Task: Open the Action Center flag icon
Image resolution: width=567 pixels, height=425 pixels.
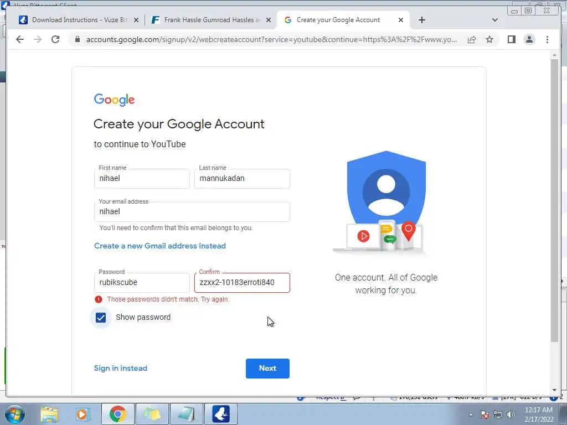Action: [x=484, y=414]
